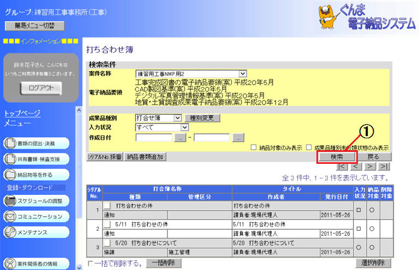
Task: Open メンテナンス menu
Action: [x=37, y=232]
